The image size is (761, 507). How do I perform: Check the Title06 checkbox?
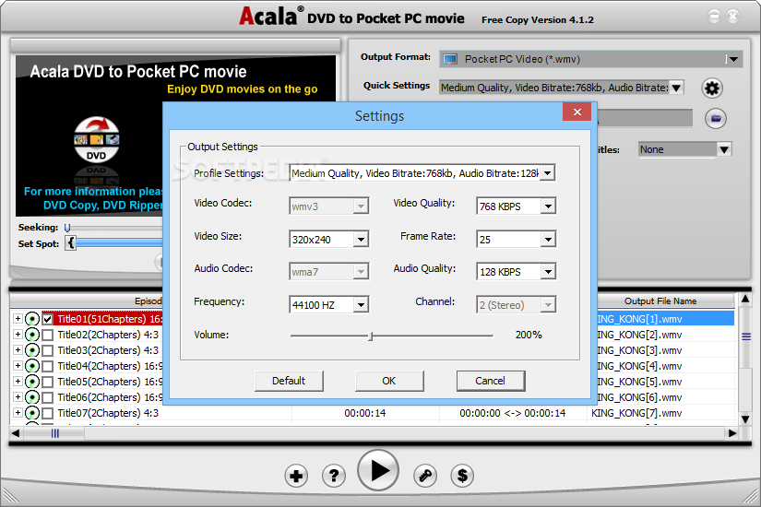tap(48, 397)
